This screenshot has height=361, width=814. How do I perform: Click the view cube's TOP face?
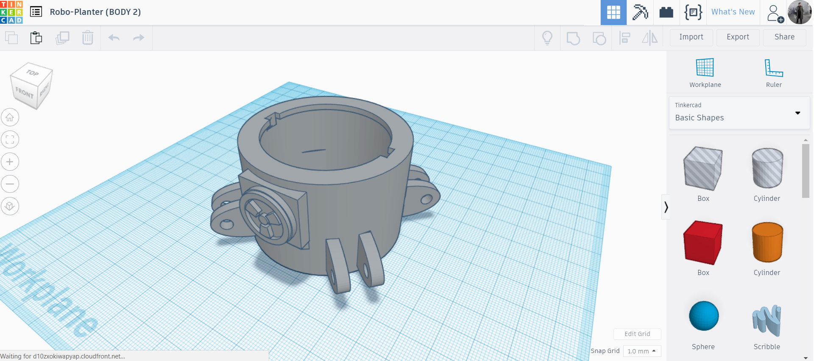32,72
